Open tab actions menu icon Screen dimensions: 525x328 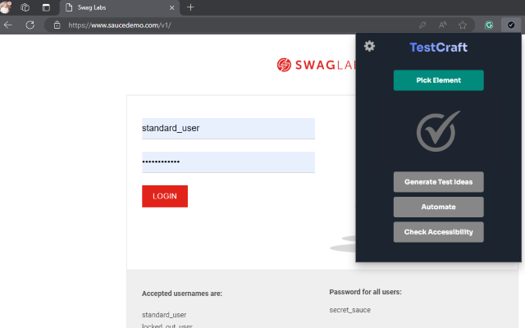point(46,7)
